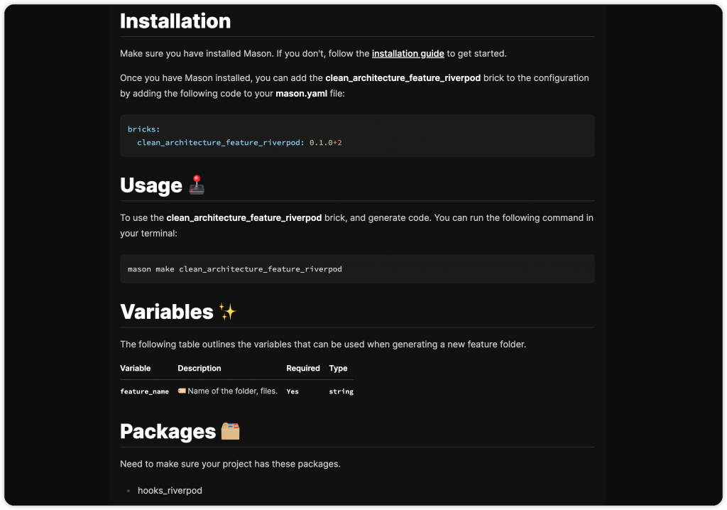The height and width of the screenshot is (510, 727).
Task: Click the Usage heading text
Action: (151, 185)
